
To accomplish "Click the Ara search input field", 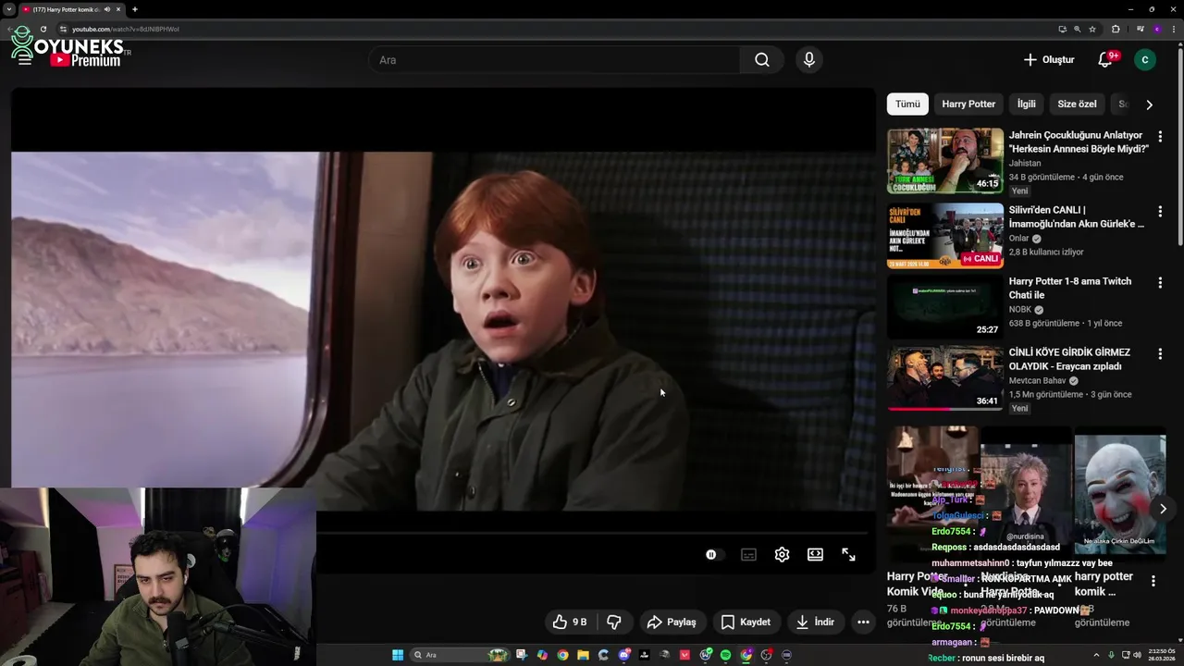I will 554,60.
